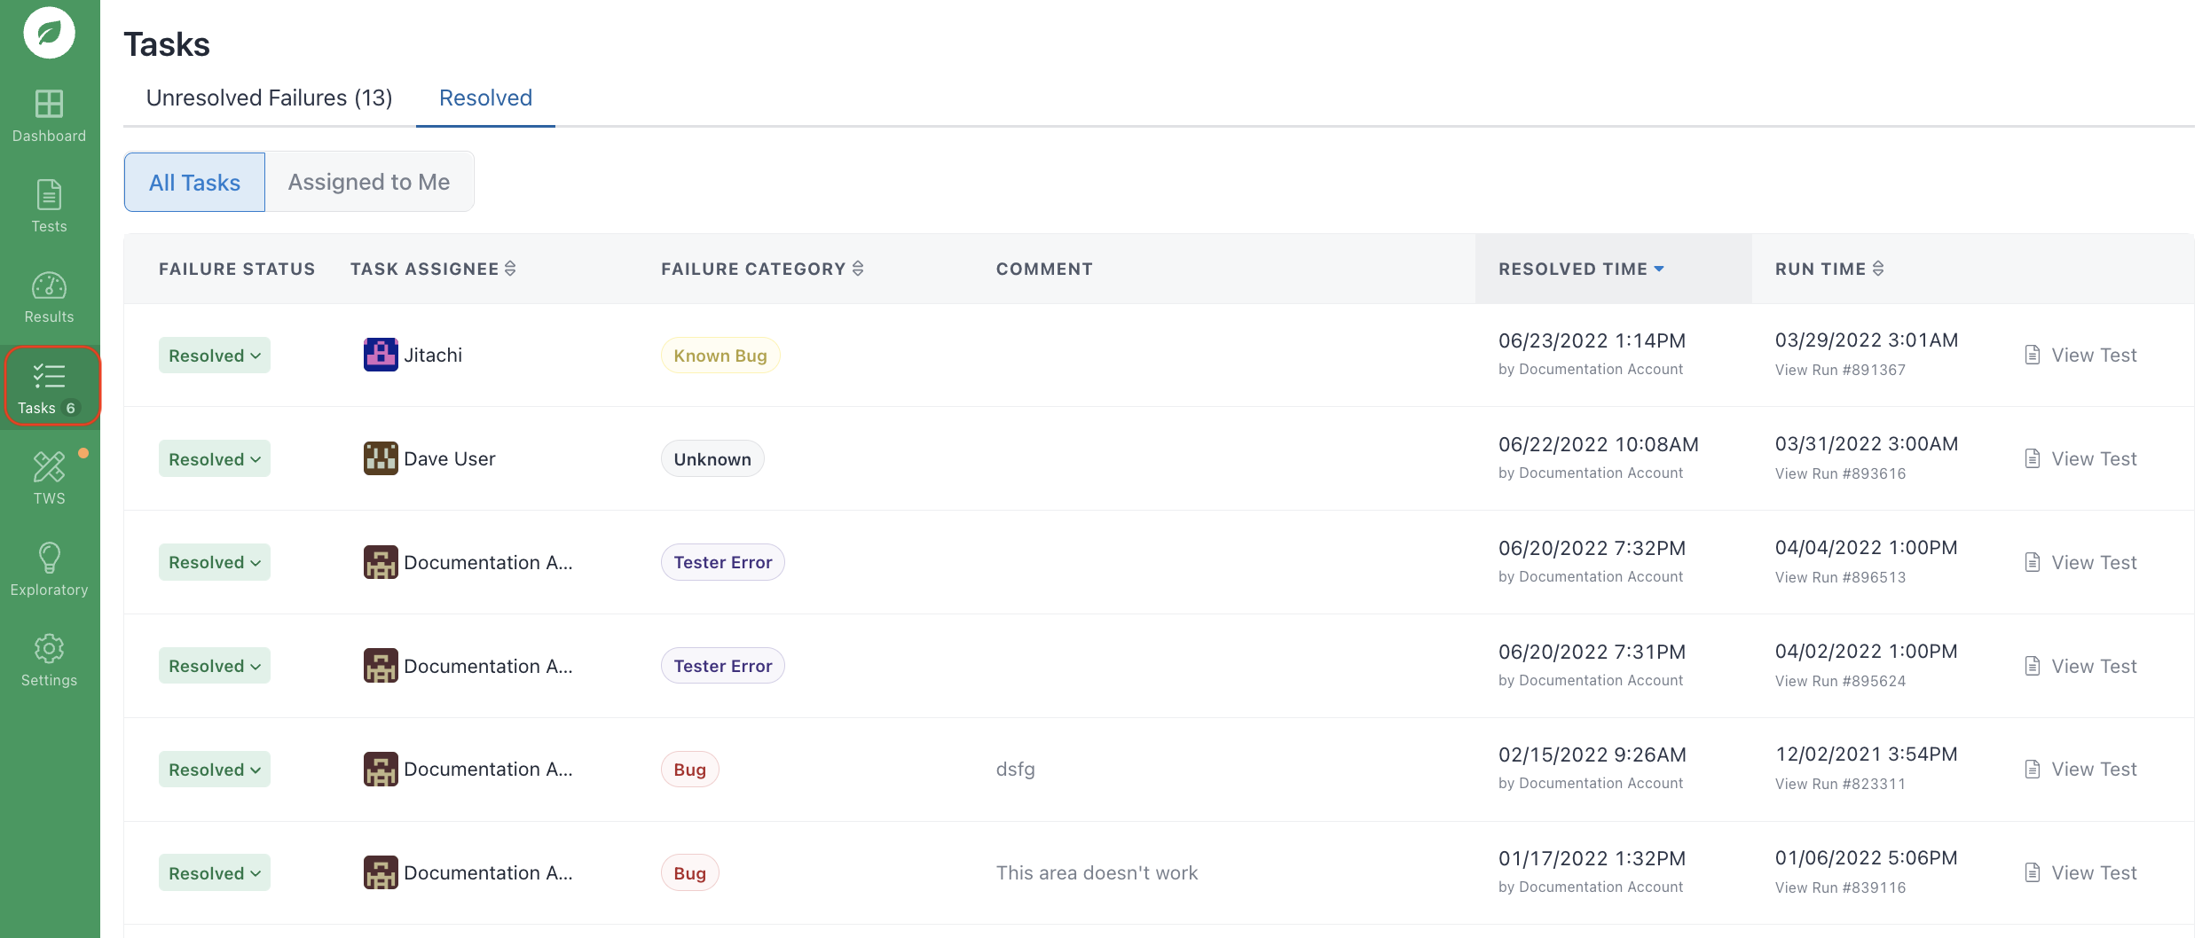2202x938 pixels.
Task: Expand Resolved dropdown for run #896513
Action: tap(215, 562)
